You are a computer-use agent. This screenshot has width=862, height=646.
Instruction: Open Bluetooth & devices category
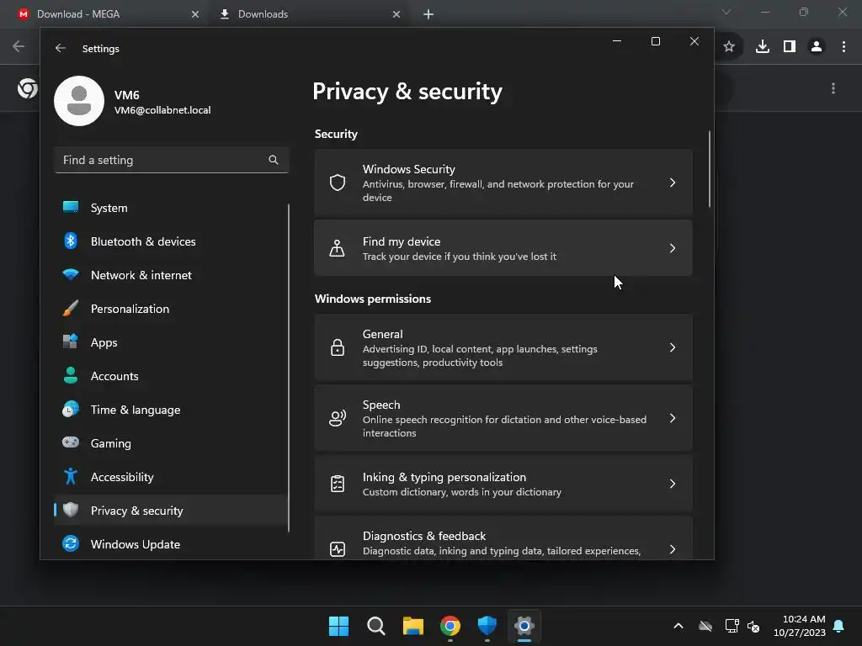170,241
